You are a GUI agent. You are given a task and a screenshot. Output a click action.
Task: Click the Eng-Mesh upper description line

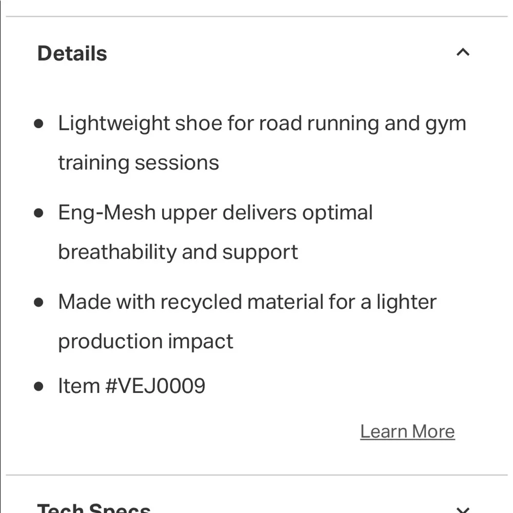(215, 212)
